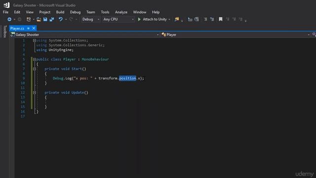Click 'System.Collections.Generic' using text
The image size is (316, 178).
[76, 45]
